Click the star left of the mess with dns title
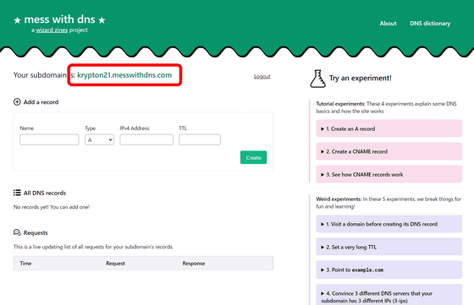 (x=17, y=20)
